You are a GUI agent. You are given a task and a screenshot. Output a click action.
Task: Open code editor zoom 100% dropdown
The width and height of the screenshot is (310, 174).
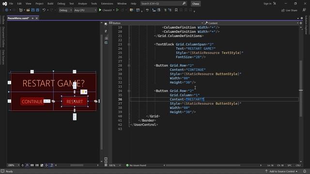coord(115,165)
